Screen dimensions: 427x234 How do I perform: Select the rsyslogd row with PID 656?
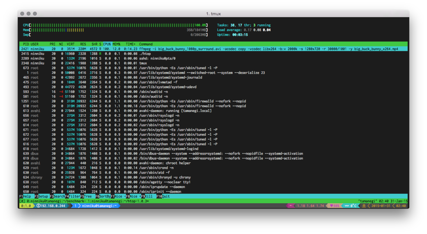pos(213,115)
